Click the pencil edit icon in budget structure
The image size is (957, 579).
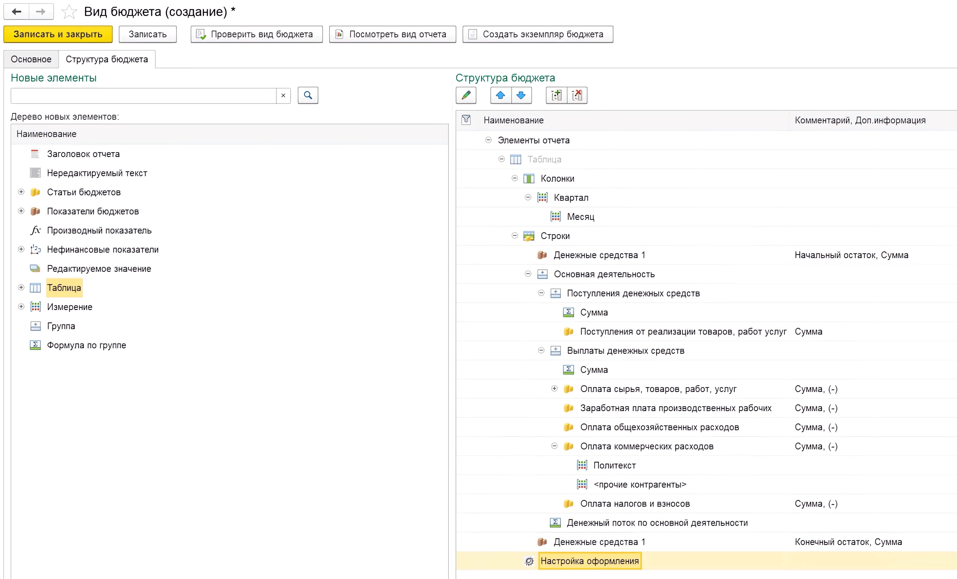[466, 95]
